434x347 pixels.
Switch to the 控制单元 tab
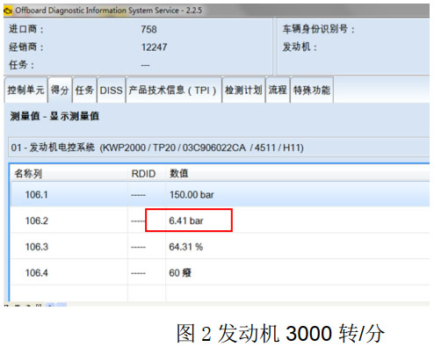[25, 90]
